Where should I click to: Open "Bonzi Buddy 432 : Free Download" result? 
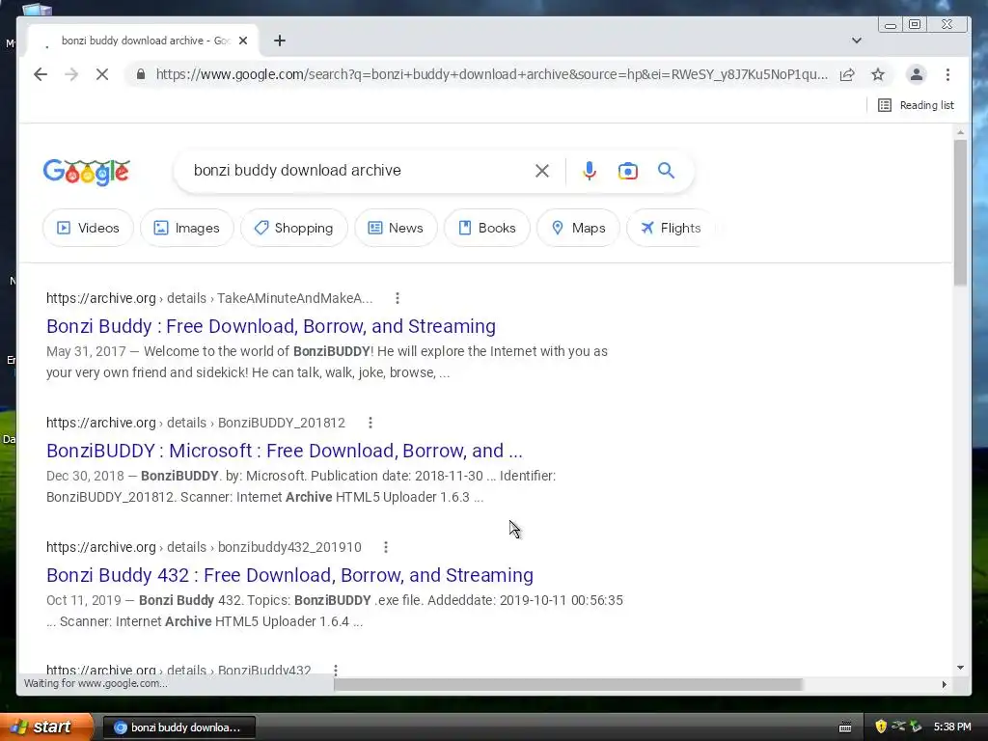tap(289, 575)
